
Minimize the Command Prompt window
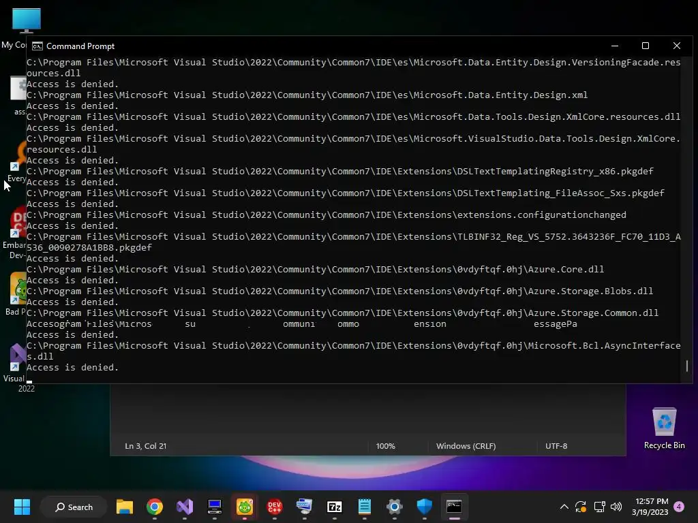[615, 46]
